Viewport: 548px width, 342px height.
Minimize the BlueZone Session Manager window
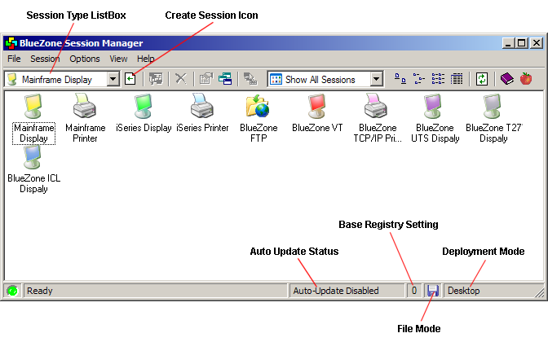508,43
